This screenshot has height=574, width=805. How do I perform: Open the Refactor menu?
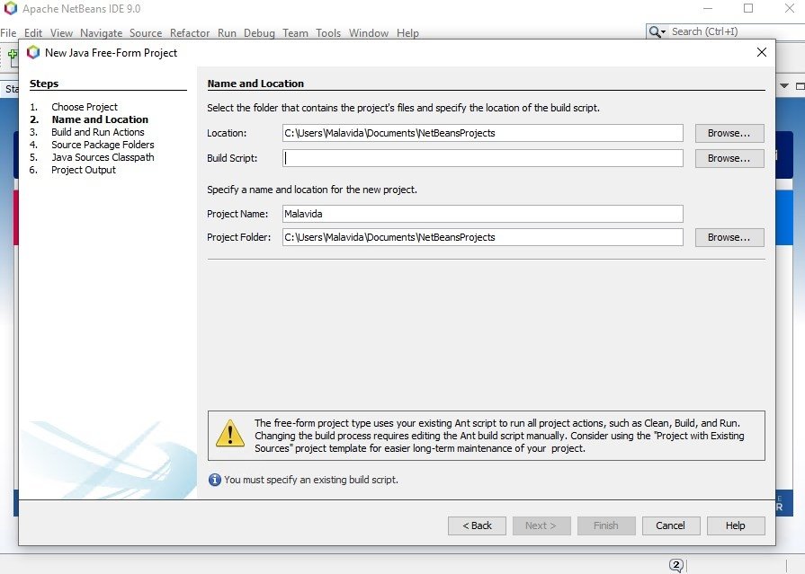[190, 33]
